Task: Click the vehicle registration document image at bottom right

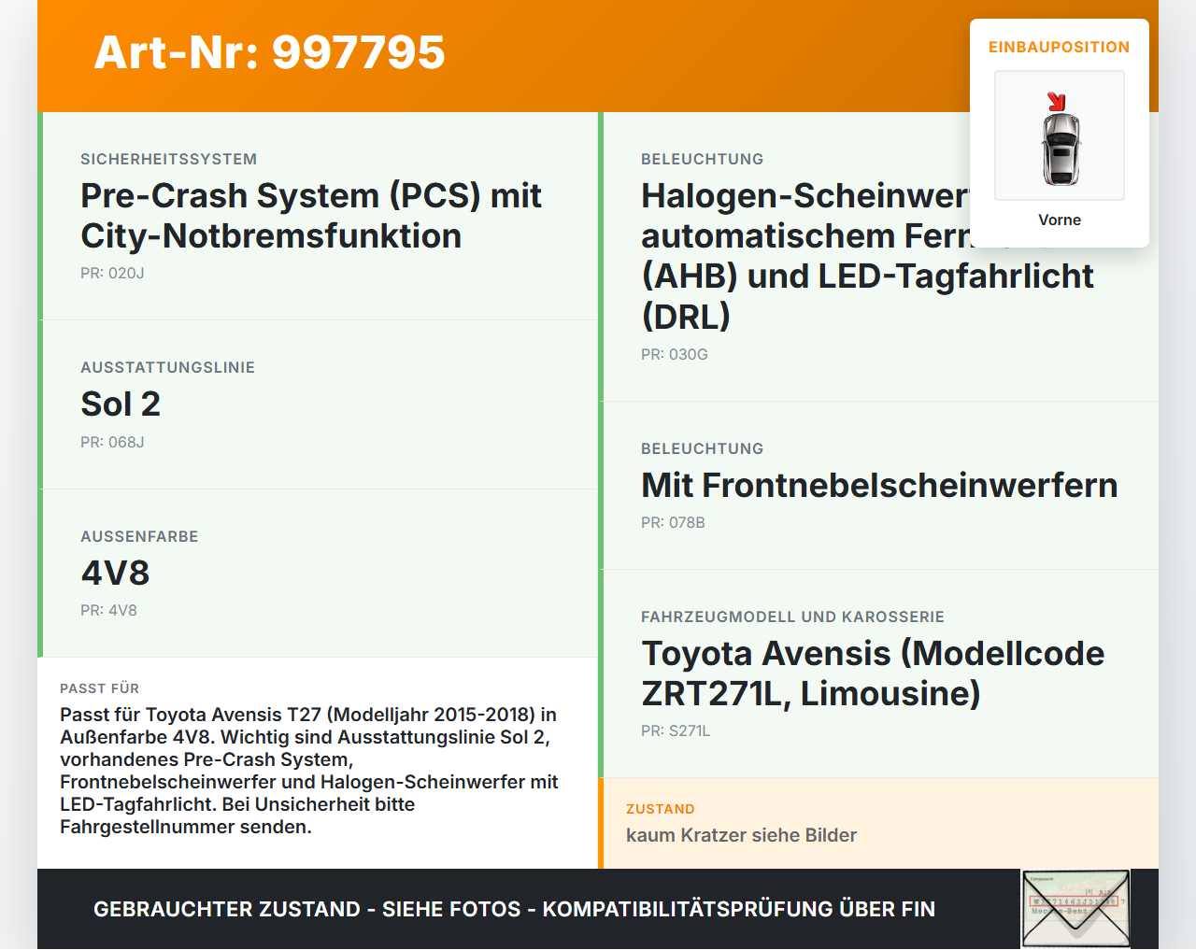Action: [x=1075, y=909]
